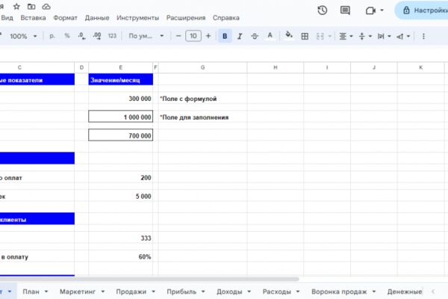
Task: Switch to the Доходы sheet tab
Action: click(229, 292)
